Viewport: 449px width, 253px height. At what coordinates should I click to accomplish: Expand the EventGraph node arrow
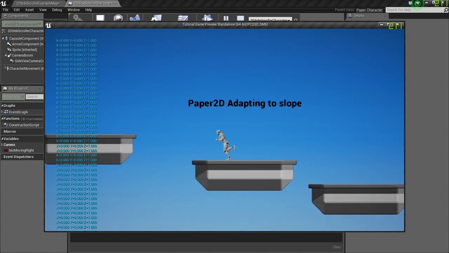[2, 112]
